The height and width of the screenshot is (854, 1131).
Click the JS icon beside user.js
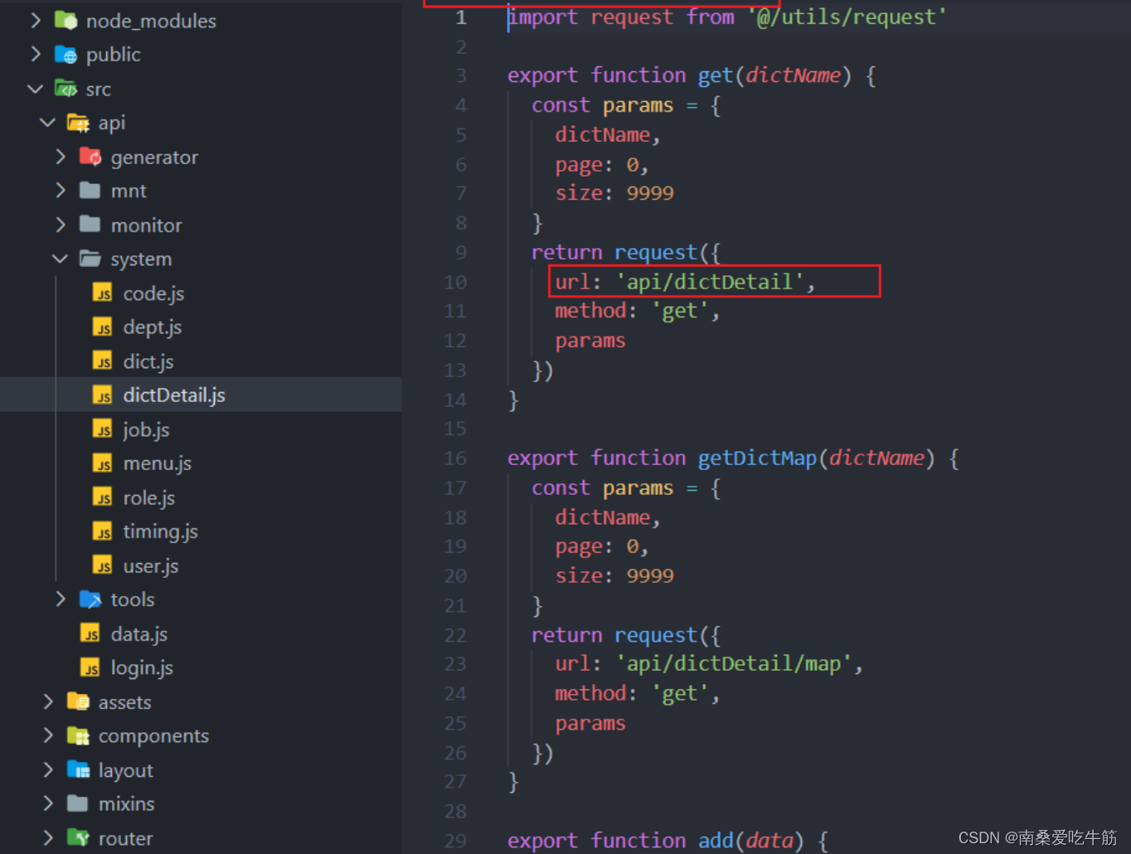[103, 565]
